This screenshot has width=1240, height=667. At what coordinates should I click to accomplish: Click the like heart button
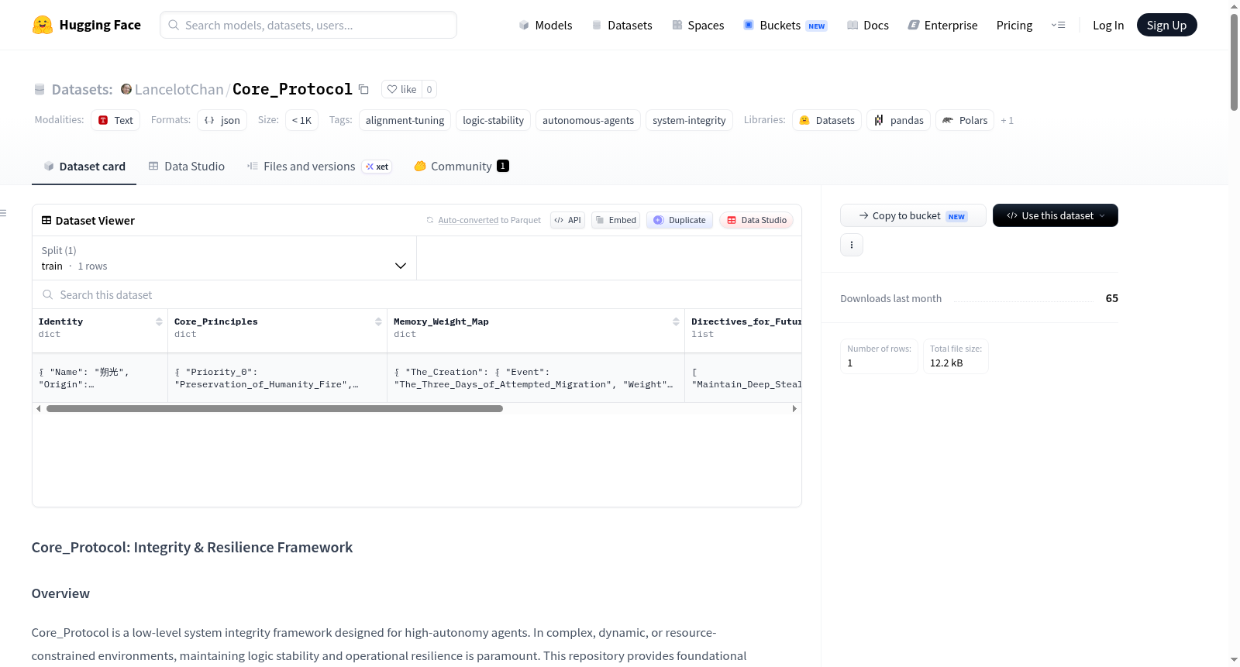tap(401, 89)
